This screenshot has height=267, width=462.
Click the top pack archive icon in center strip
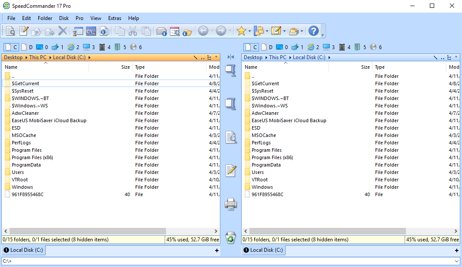point(231,70)
